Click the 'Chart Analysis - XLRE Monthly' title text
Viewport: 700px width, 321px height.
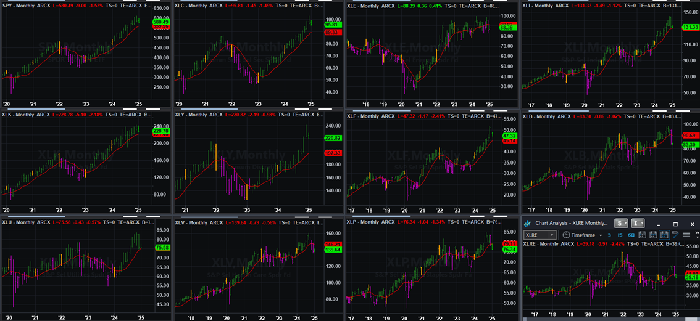point(572,224)
